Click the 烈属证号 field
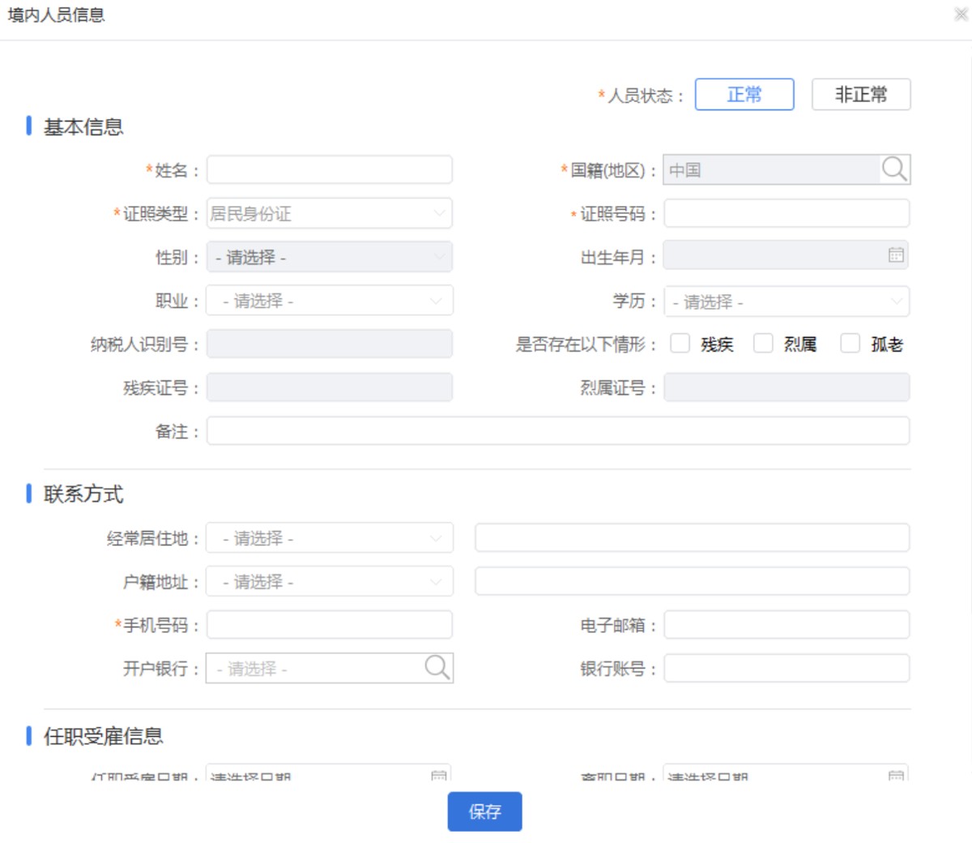Image resolution: width=972 pixels, height=843 pixels. click(x=787, y=387)
